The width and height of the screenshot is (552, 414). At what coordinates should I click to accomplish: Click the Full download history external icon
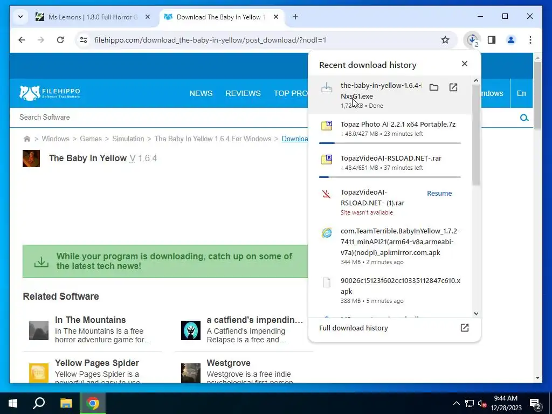coord(464,328)
